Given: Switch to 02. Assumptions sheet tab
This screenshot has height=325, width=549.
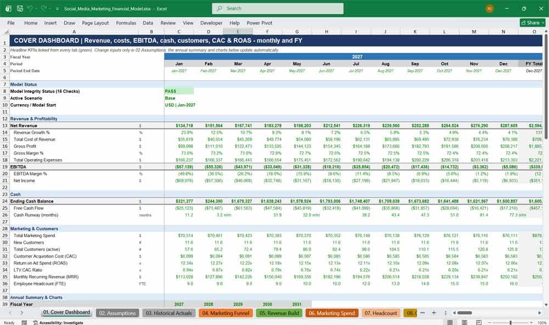Looking at the screenshot, I should point(117,313).
